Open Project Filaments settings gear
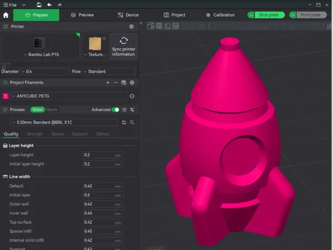 click(x=132, y=83)
